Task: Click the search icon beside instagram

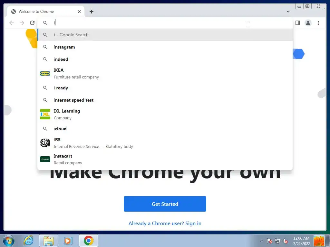Action: (x=45, y=47)
